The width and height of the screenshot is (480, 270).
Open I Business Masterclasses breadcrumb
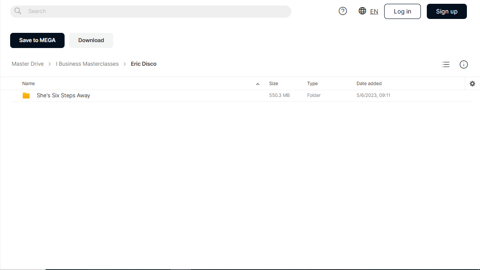87,64
